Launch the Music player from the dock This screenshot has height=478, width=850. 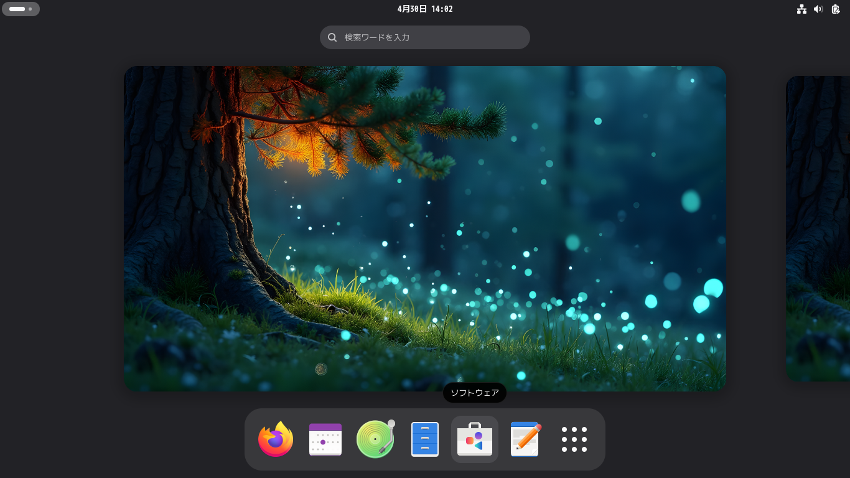point(375,439)
